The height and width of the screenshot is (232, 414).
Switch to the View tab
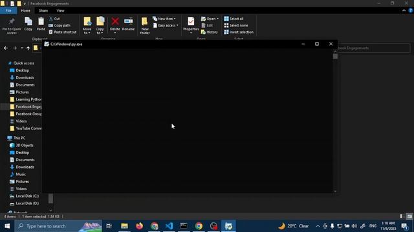coord(60,11)
